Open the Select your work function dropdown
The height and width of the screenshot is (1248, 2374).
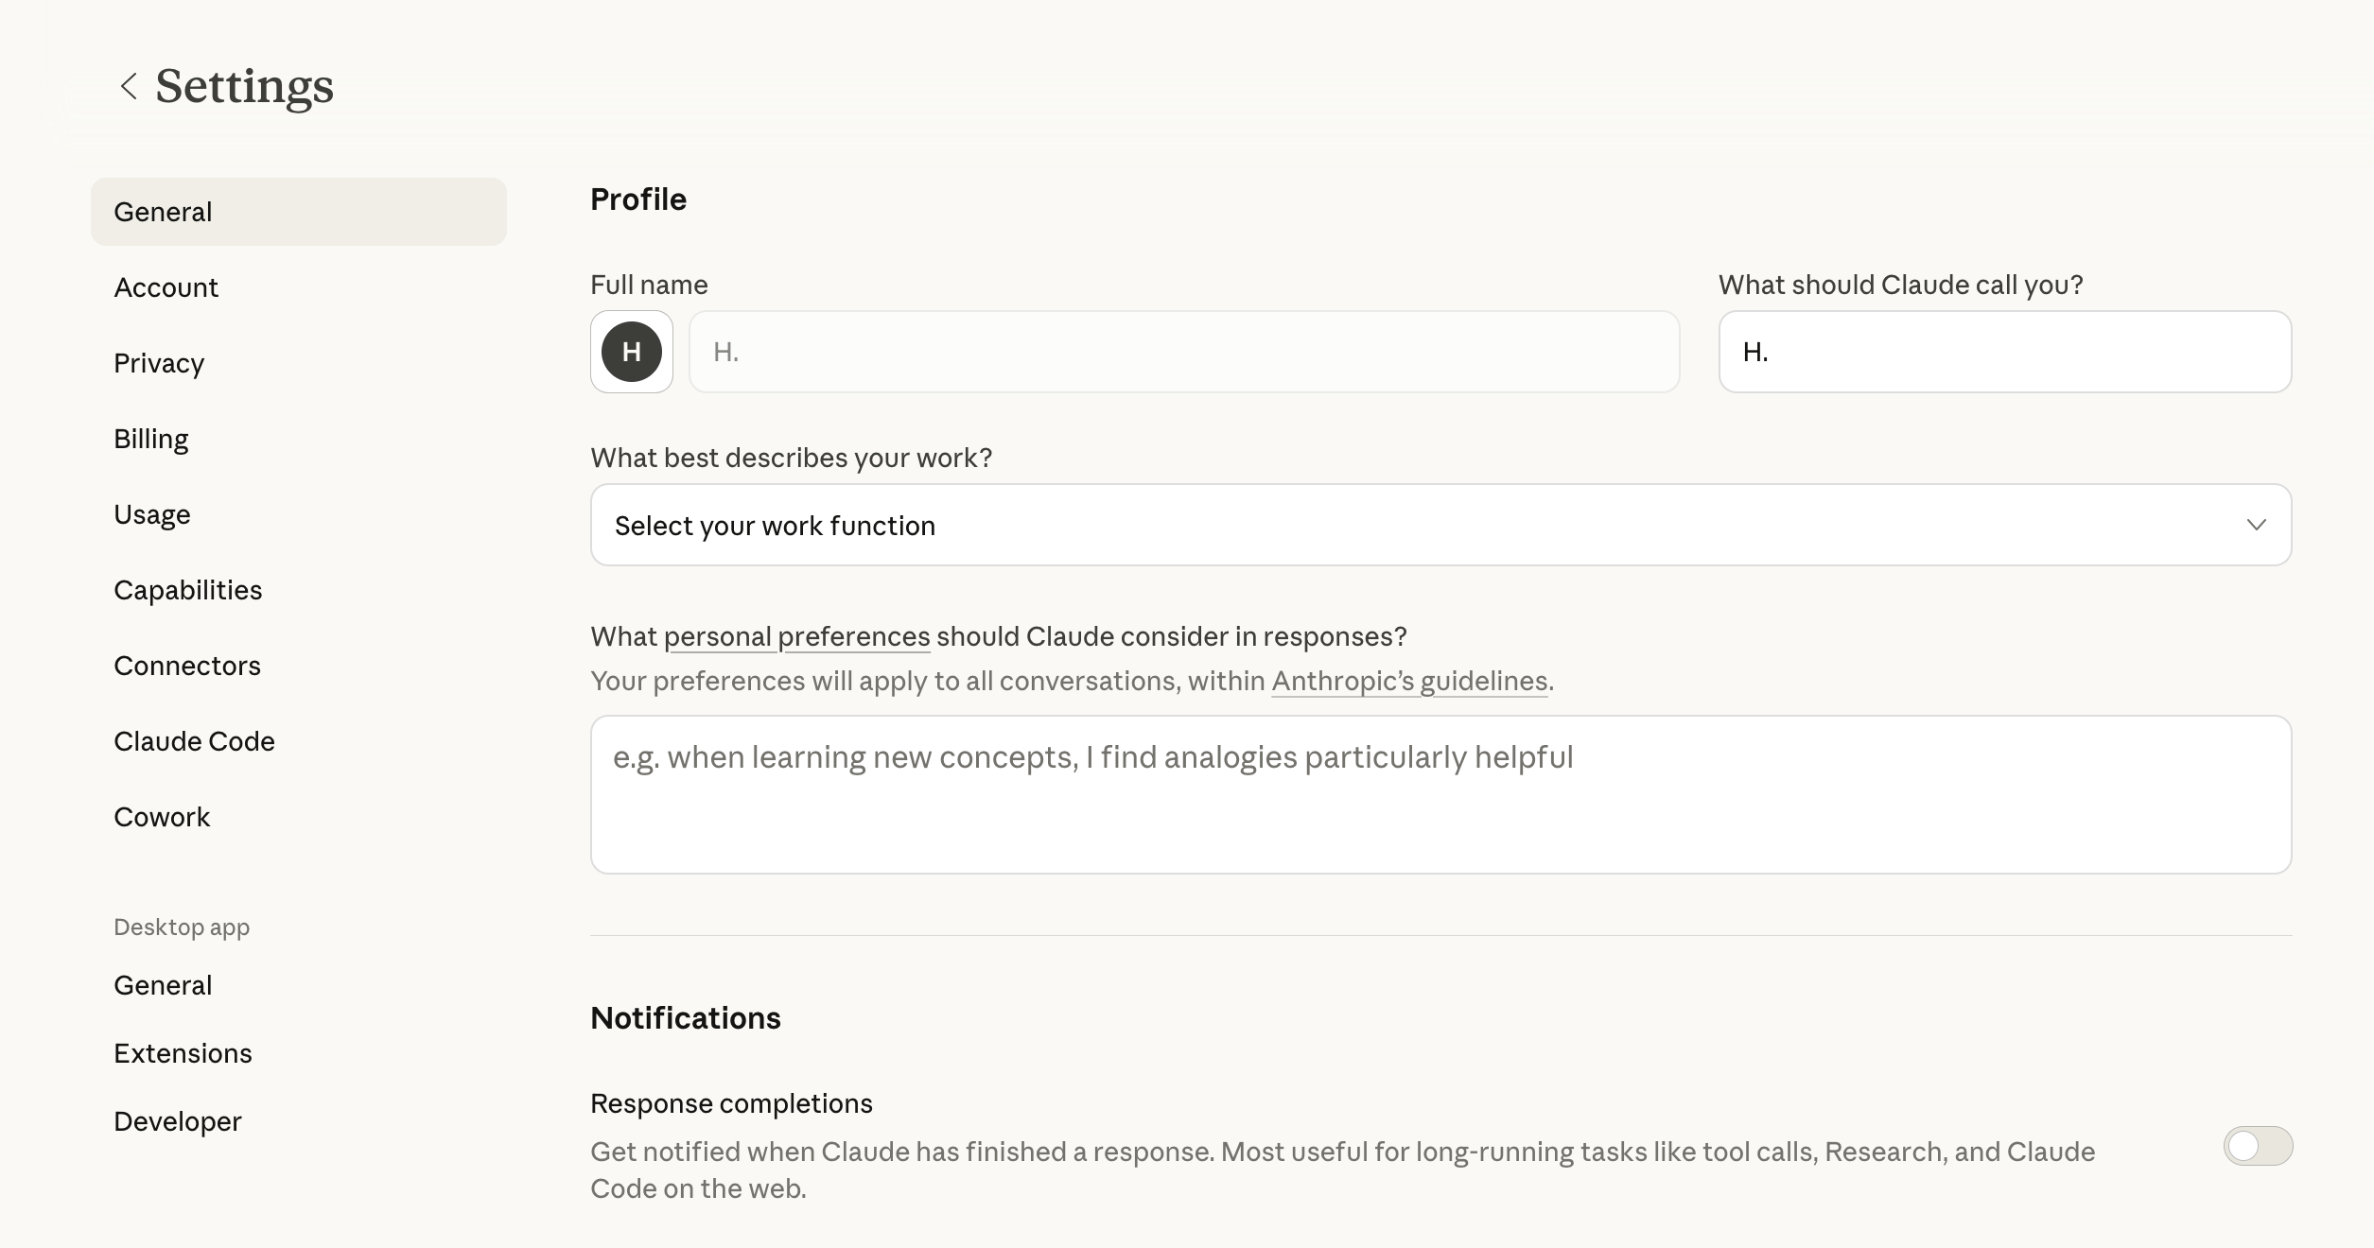1440,525
